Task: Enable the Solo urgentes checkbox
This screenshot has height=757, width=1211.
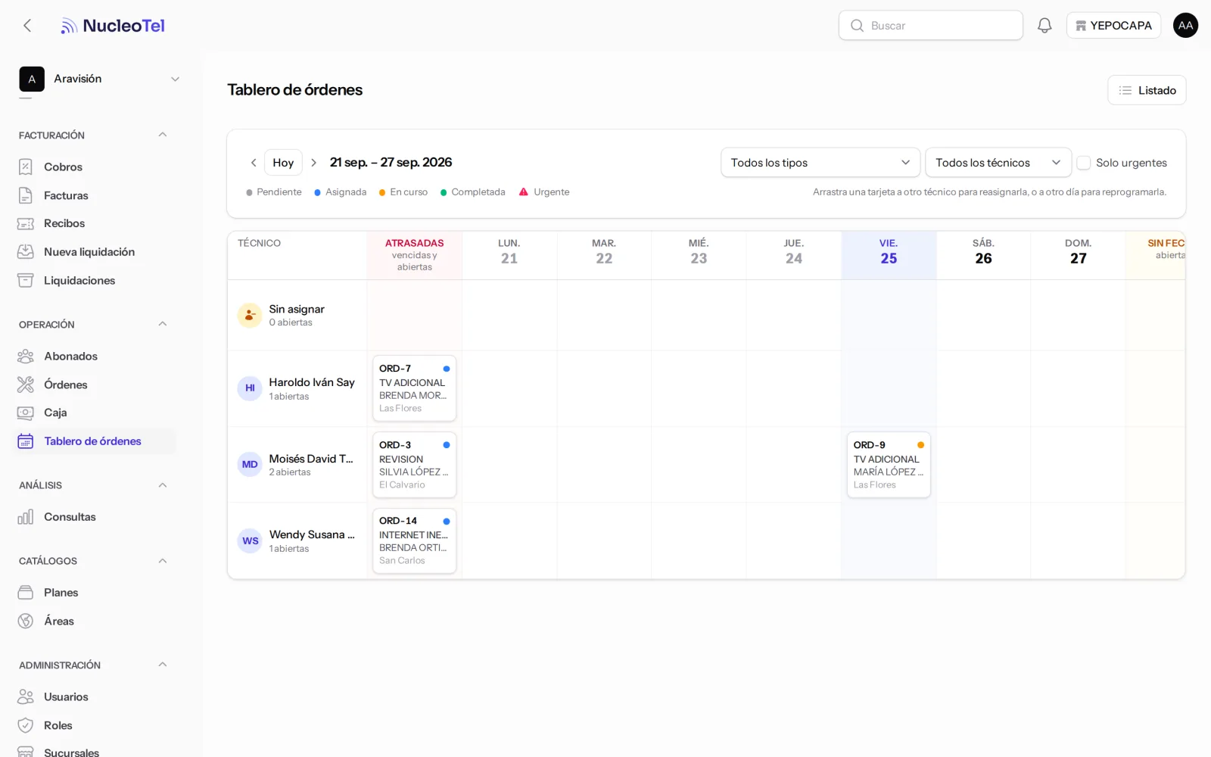Action: point(1084,163)
